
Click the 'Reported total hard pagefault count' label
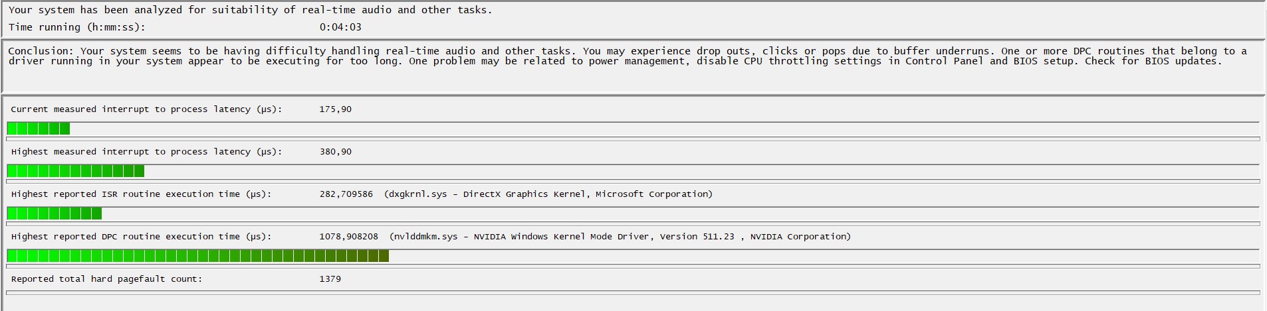(x=106, y=279)
